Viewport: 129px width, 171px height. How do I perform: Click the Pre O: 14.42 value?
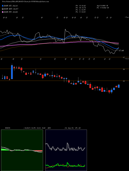(81, 6)
